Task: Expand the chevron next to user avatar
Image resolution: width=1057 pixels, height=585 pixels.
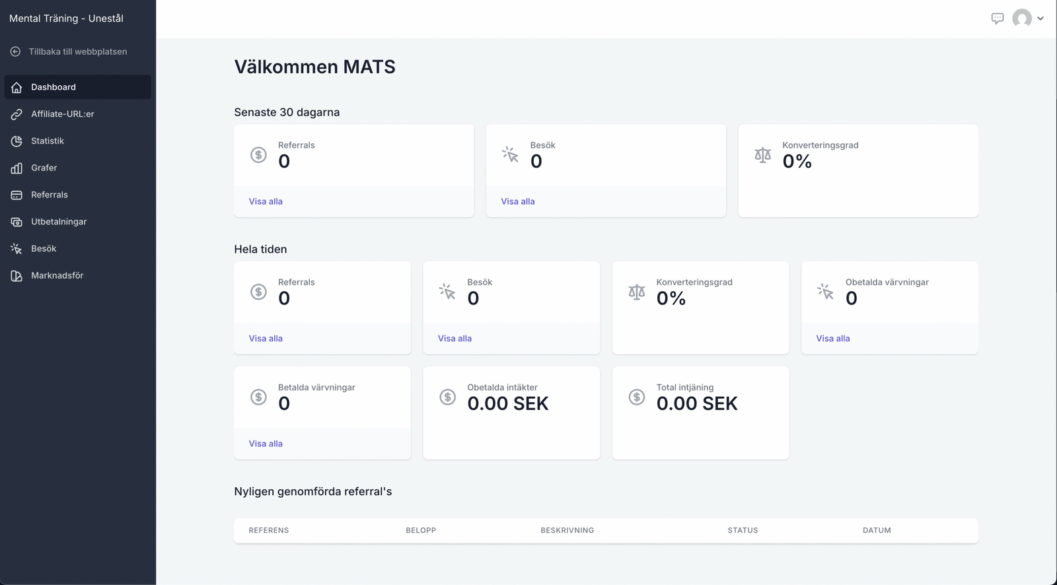Action: (1040, 18)
